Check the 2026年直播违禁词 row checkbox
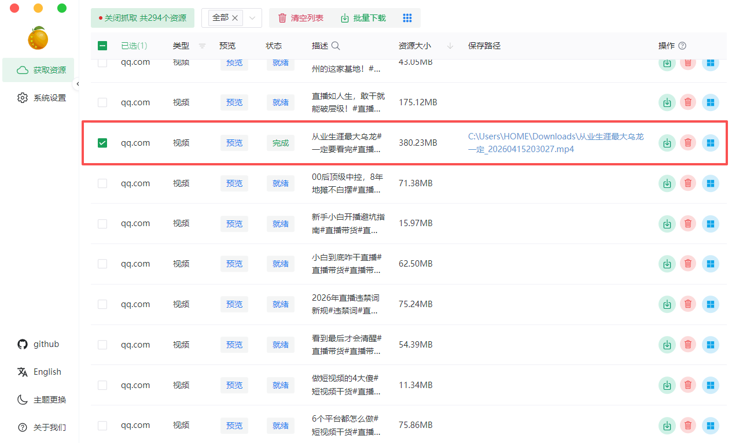Screen dimensions: 732x443 pyautogui.click(x=102, y=304)
